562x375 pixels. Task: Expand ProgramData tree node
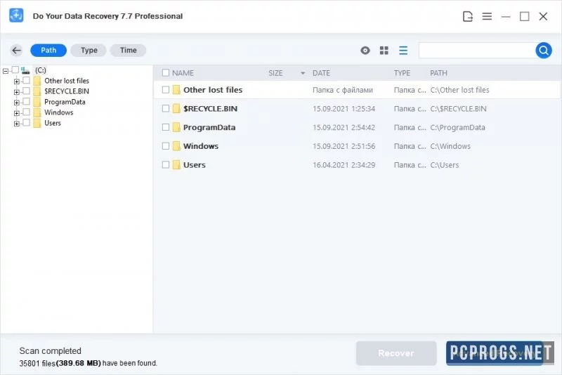coord(16,103)
